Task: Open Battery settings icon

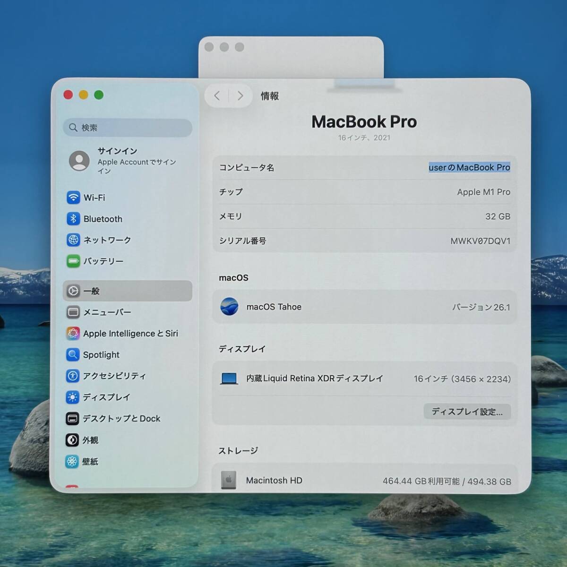Action: 73,261
